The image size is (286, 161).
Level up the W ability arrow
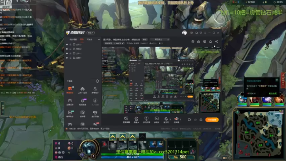tap(123, 137)
